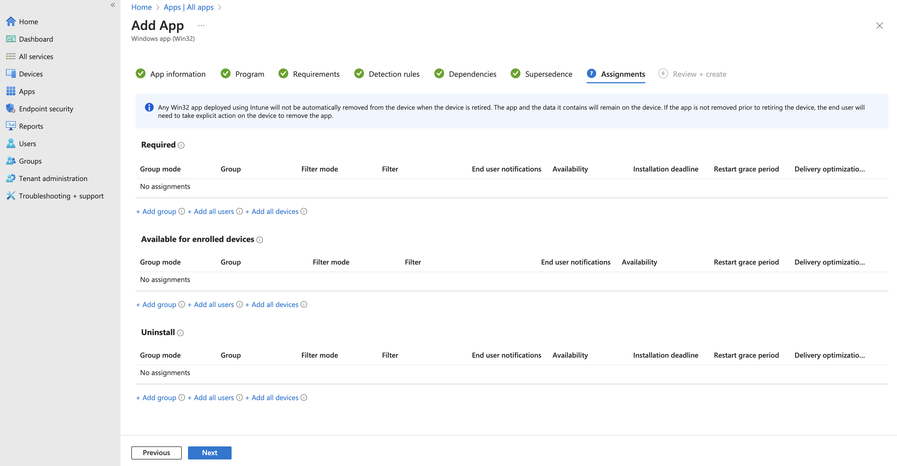Viewport: 897px width, 466px height.
Task: Click the Endpoint security shield icon
Action: click(11, 109)
